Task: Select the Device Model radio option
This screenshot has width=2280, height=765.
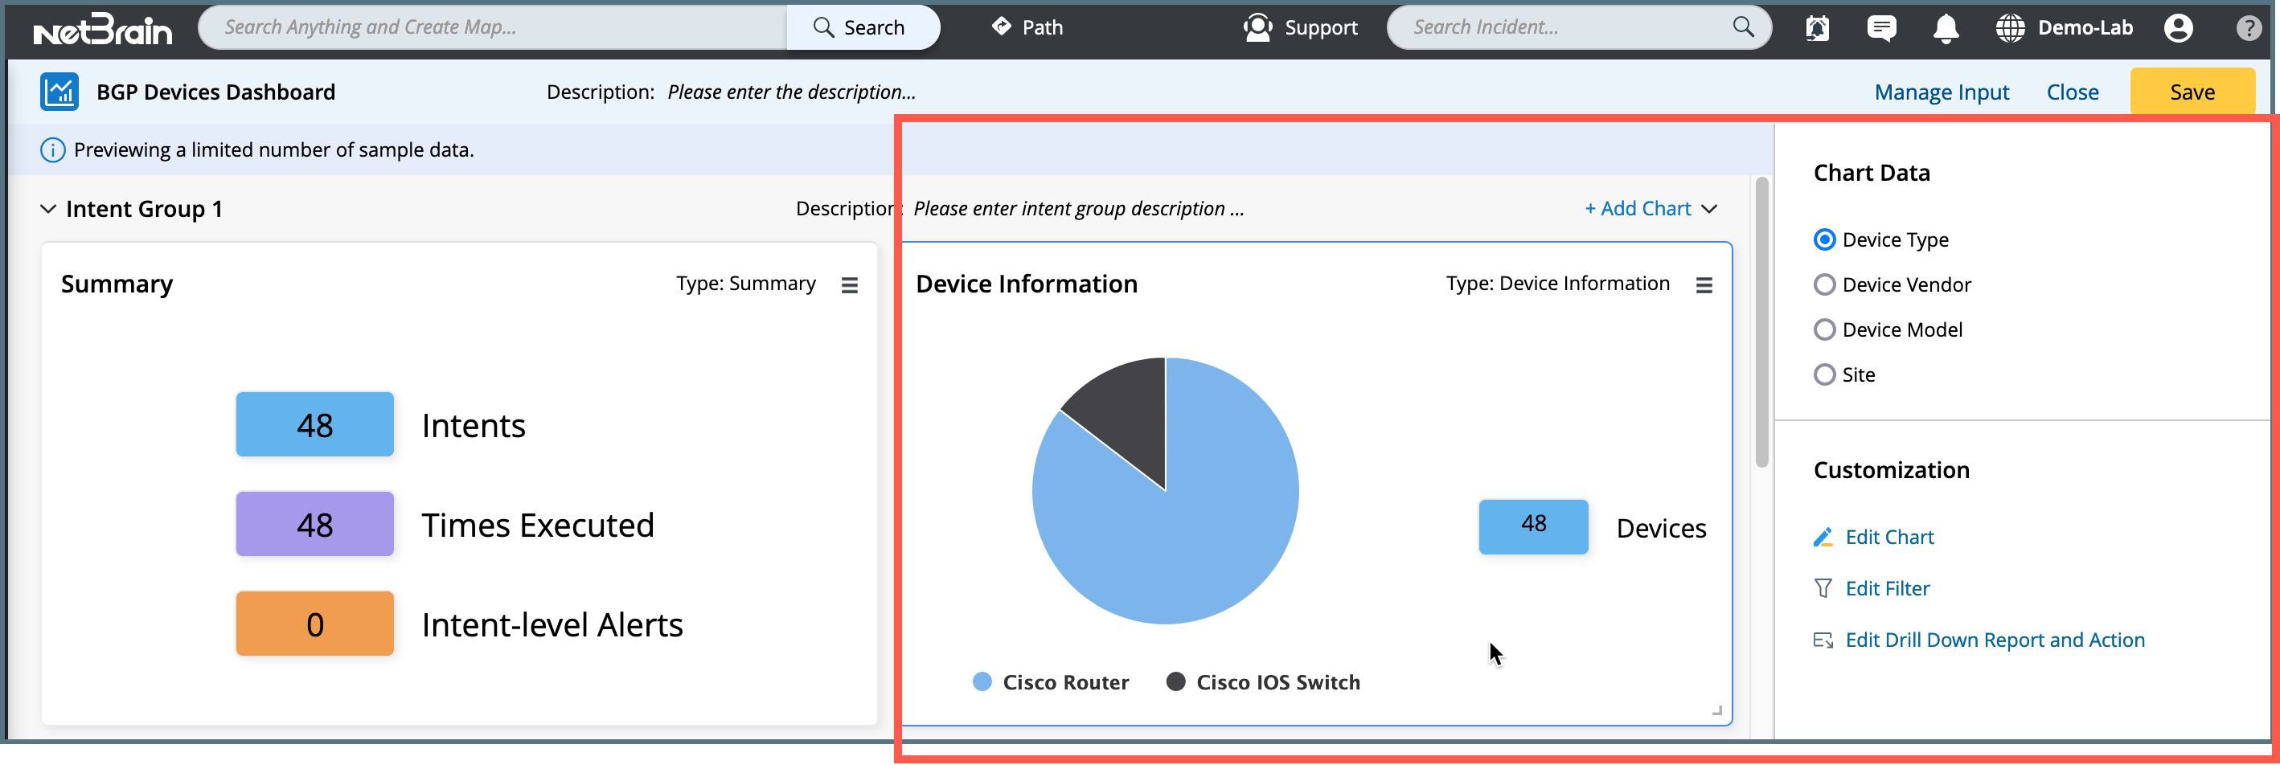Action: (x=1824, y=330)
